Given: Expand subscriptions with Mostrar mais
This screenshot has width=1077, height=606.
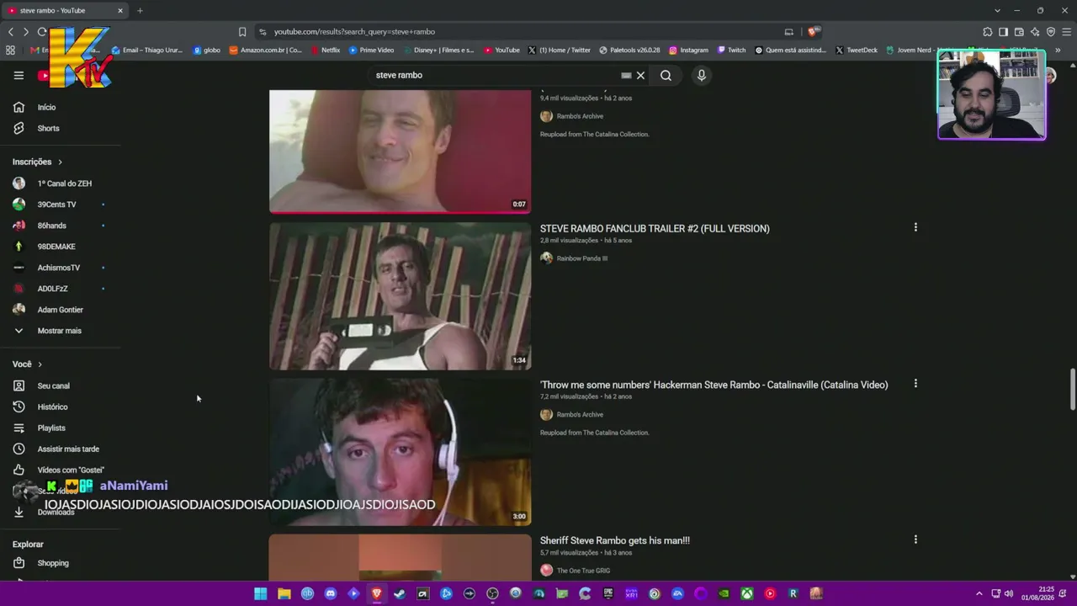Looking at the screenshot, I should pyautogui.click(x=61, y=331).
